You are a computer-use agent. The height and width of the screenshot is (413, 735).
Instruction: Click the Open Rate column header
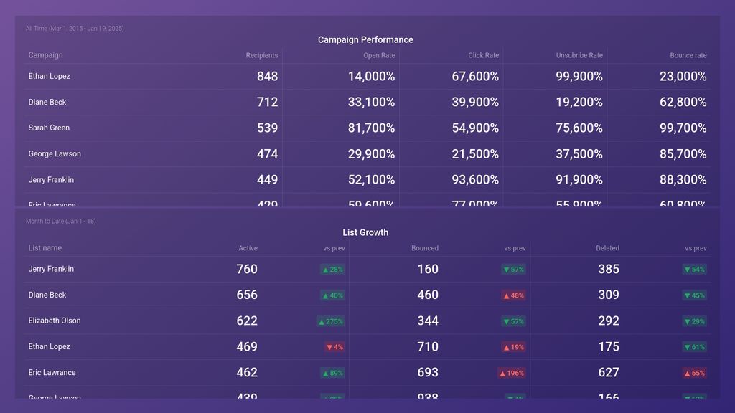coord(379,55)
